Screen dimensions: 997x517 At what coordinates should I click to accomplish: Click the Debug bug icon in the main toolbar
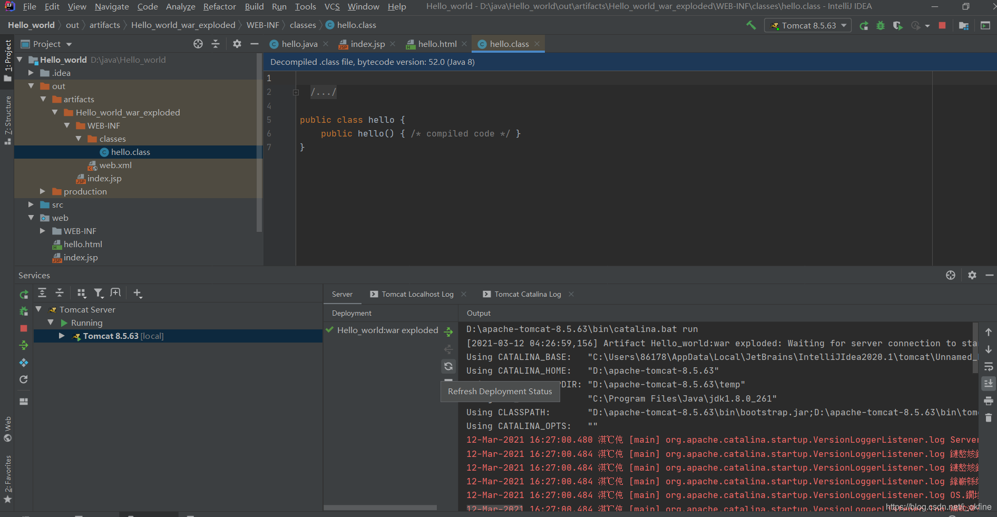coord(881,25)
